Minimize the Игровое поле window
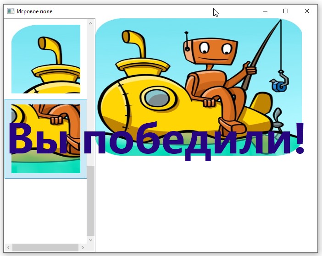Screen dimensions: 322x256 click(x=265, y=11)
